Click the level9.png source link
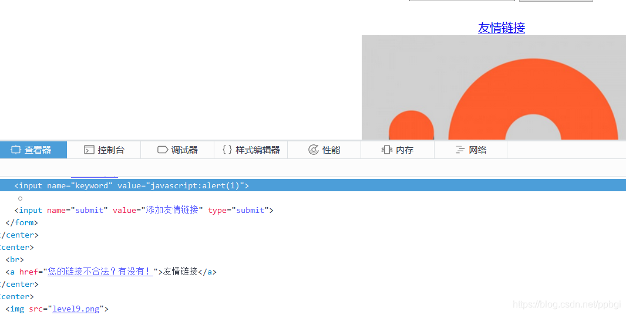This screenshot has width=626, height=315. (76, 309)
